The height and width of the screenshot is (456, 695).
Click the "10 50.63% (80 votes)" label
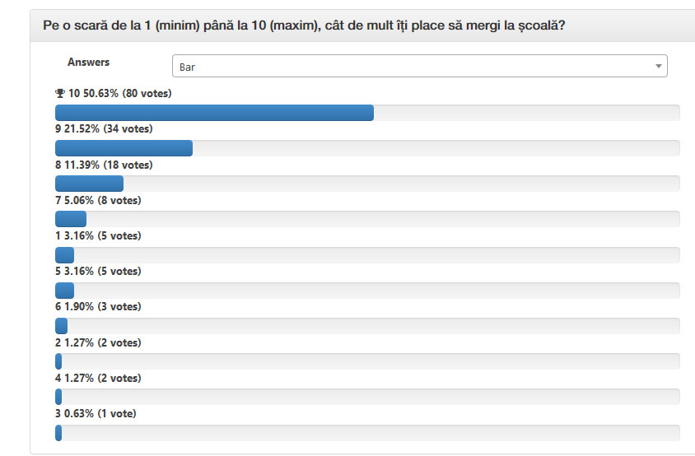pyautogui.click(x=119, y=94)
